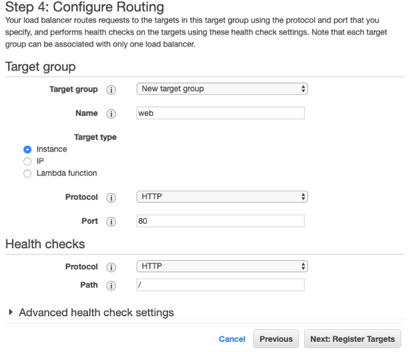Open health checks Protocol dropdown
The width and height of the screenshot is (408, 352).
point(222,266)
